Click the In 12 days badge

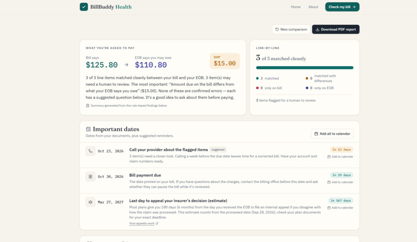[341, 150]
